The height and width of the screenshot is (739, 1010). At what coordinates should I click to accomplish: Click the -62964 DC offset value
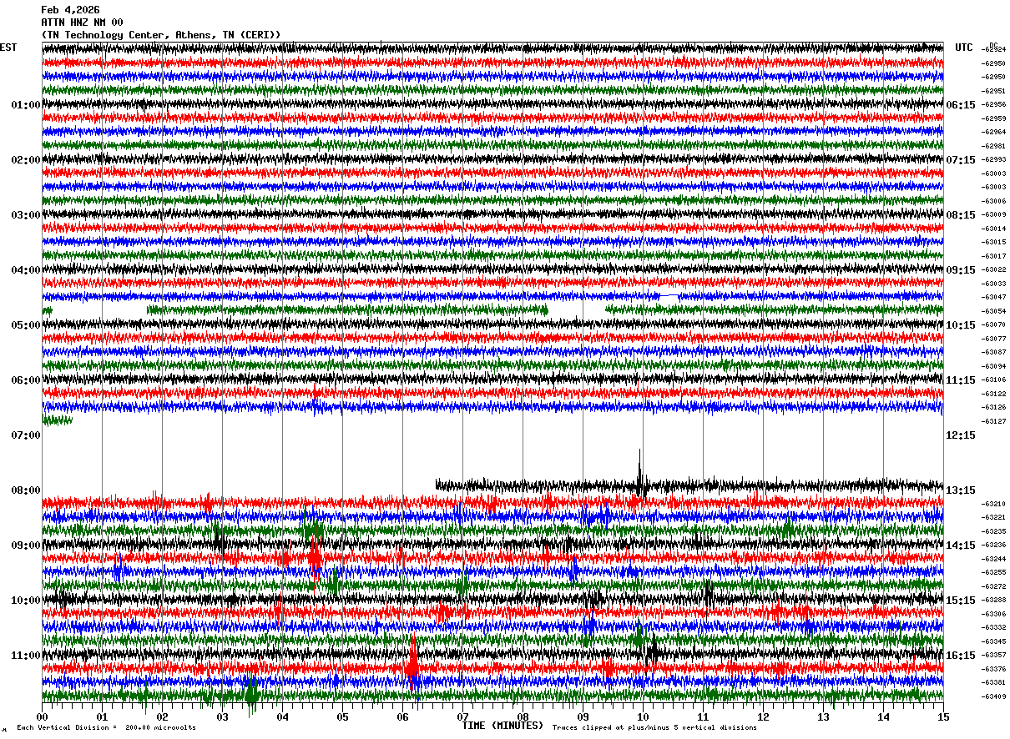point(994,132)
